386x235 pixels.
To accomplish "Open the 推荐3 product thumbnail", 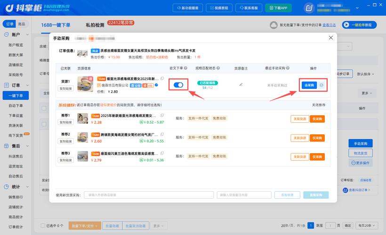I will click(x=82, y=157).
